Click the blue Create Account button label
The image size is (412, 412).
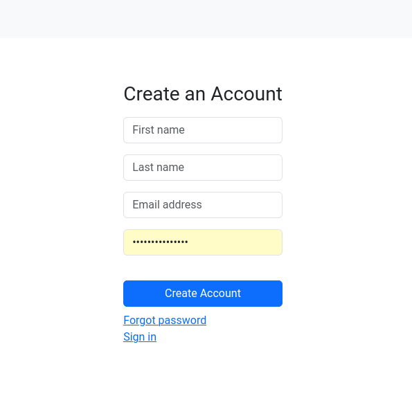(203, 293)
